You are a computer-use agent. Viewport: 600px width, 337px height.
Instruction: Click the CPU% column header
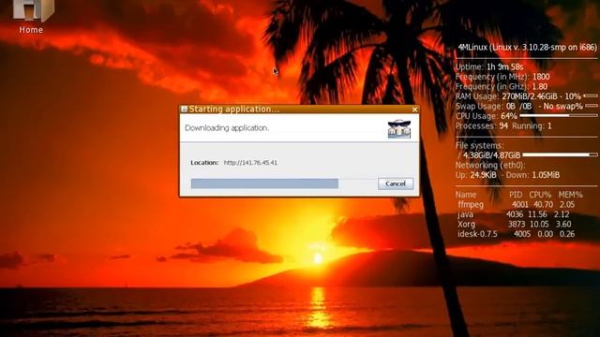tap(540, 195)
